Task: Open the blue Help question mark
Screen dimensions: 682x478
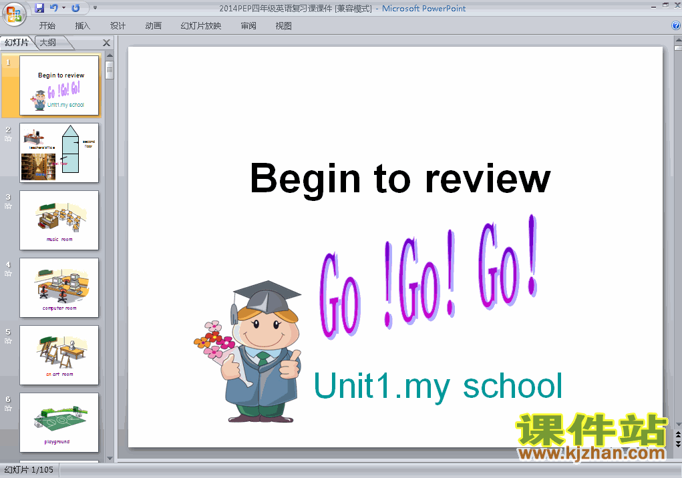Action: pyautogui.click(x=676, y=25)
